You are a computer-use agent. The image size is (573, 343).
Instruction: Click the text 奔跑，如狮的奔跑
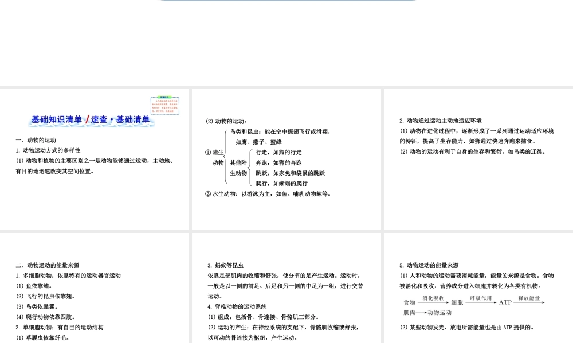(x=279, y=162)
